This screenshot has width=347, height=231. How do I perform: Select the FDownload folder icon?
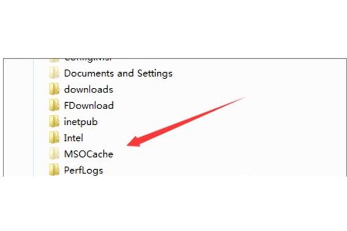coord(54,105)
